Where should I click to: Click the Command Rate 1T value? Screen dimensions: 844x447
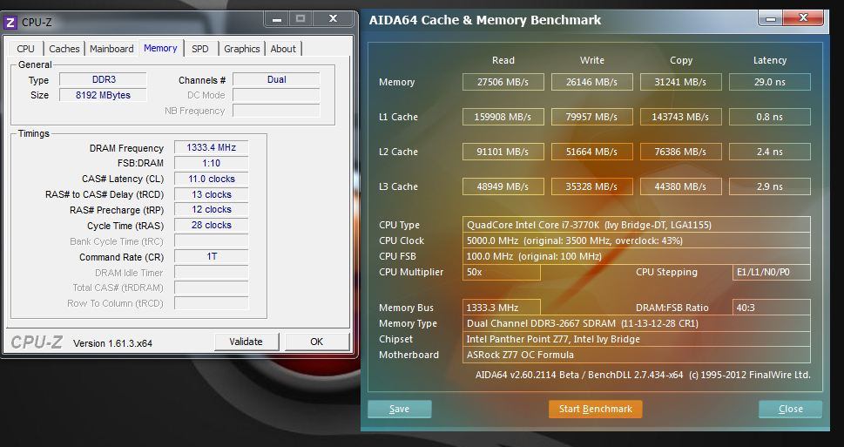(x=211, y=256)
